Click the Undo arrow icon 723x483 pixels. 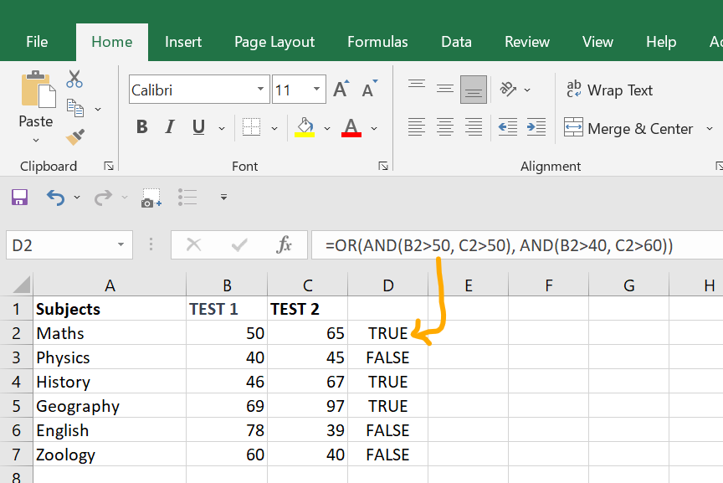coord(55,198)
